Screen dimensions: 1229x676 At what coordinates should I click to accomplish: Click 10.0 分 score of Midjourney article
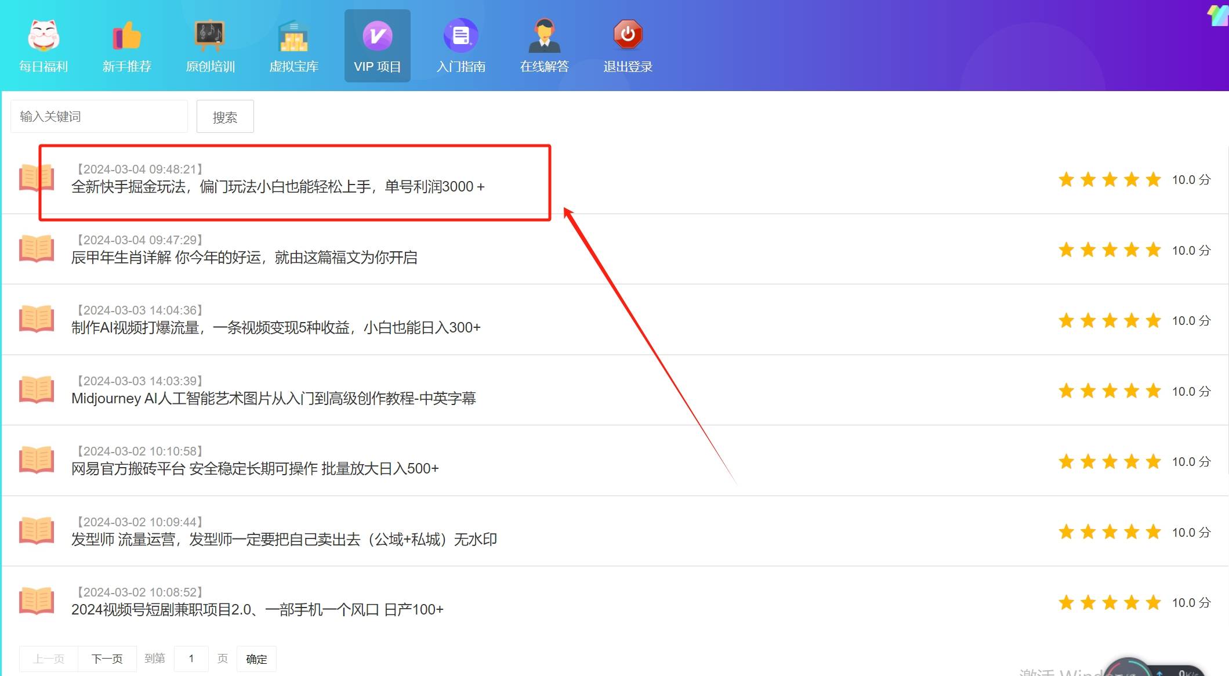click(x=1191, y=392)
